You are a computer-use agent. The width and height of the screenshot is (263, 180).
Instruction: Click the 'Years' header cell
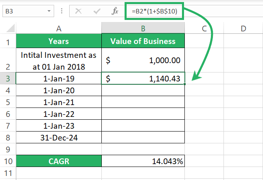point(59,41)
